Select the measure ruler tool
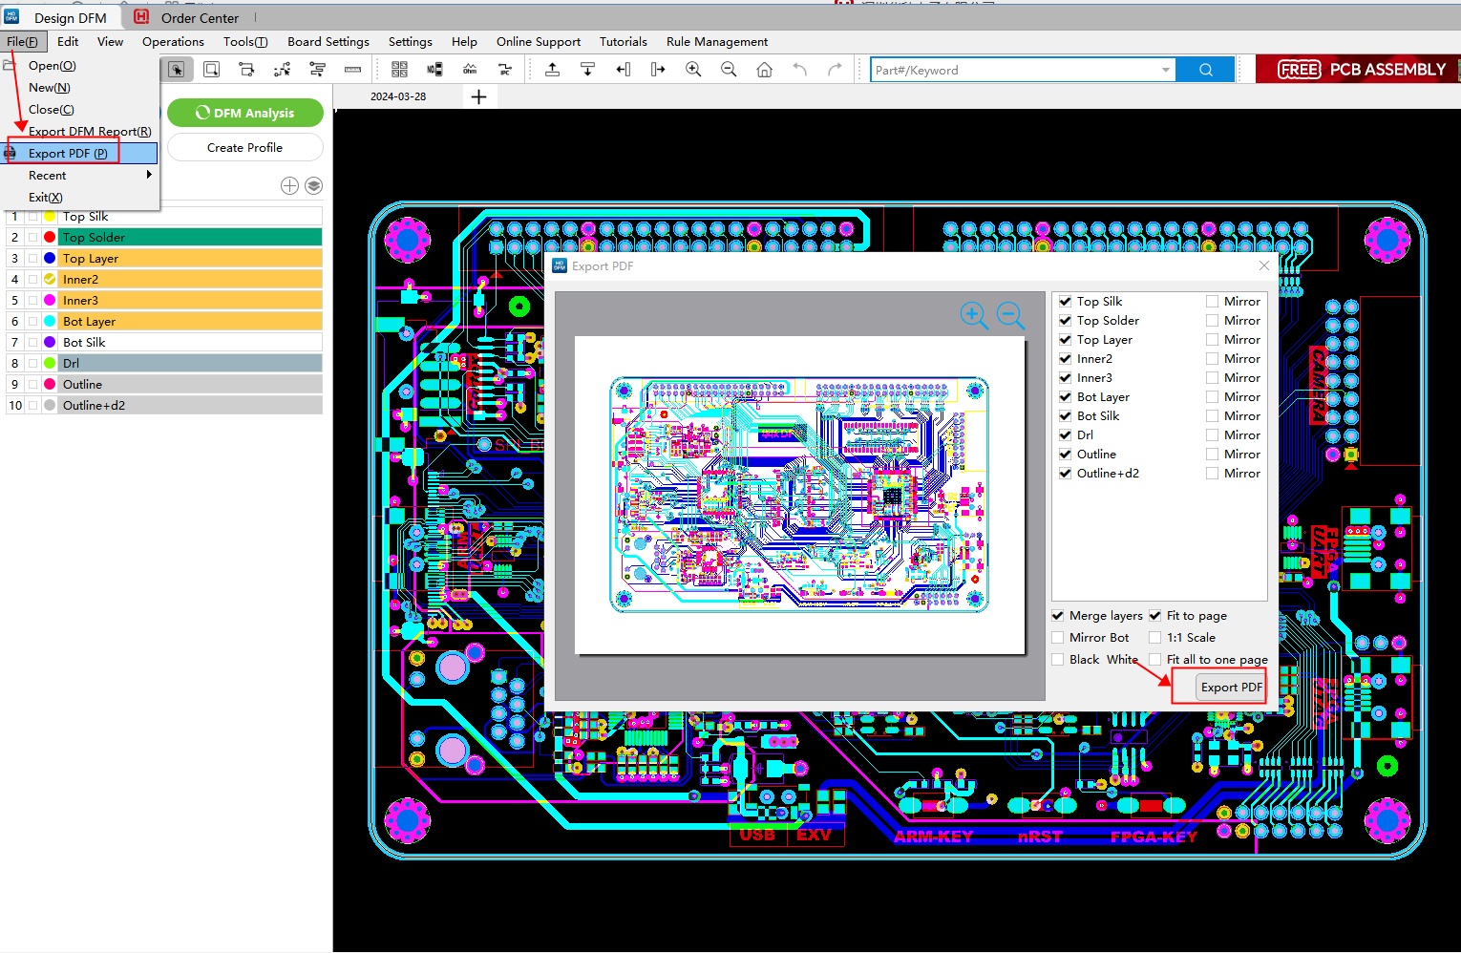1461x953 pixels. 352,70
